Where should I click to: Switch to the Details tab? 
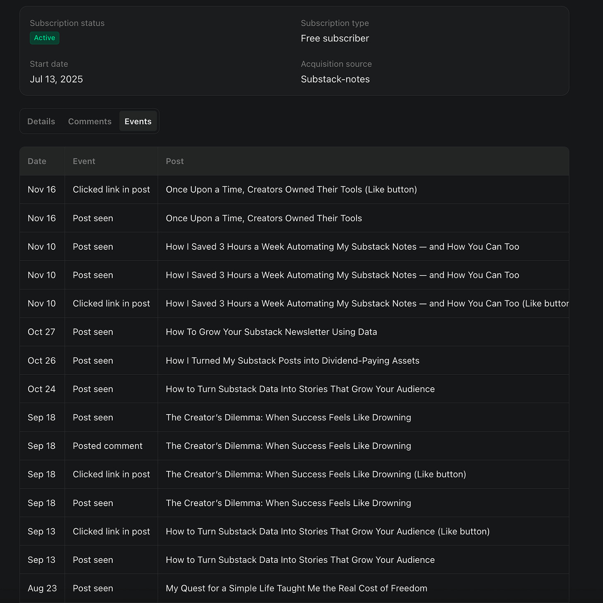pos(41,121)
